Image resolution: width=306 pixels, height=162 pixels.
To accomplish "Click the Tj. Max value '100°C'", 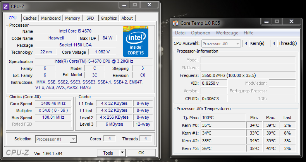I will click(x=223, y=118).
